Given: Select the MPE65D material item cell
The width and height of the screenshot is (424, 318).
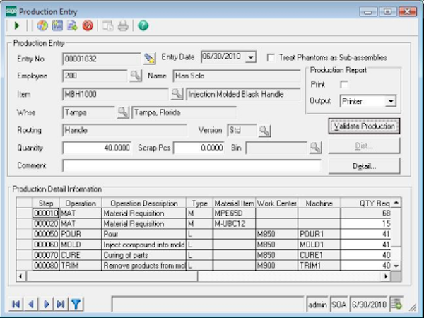Looking at the screenshot, I should [234, 213].
